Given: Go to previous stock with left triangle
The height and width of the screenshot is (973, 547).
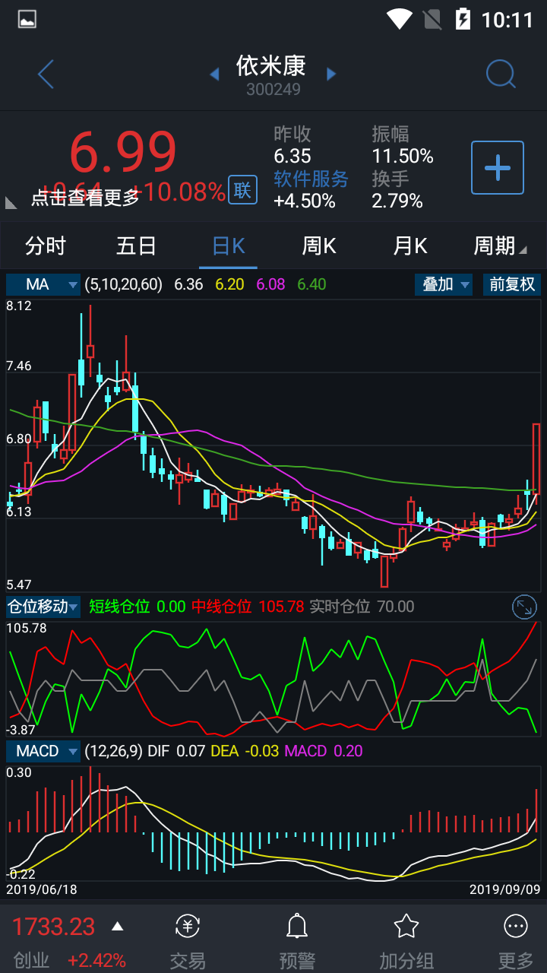Looking at the screenshot, I should coord(214,74).
